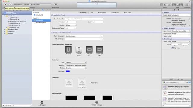Open the Status Bar Style dropdown
This screenshot has width=193, height=108.
(x=76, y=63)
